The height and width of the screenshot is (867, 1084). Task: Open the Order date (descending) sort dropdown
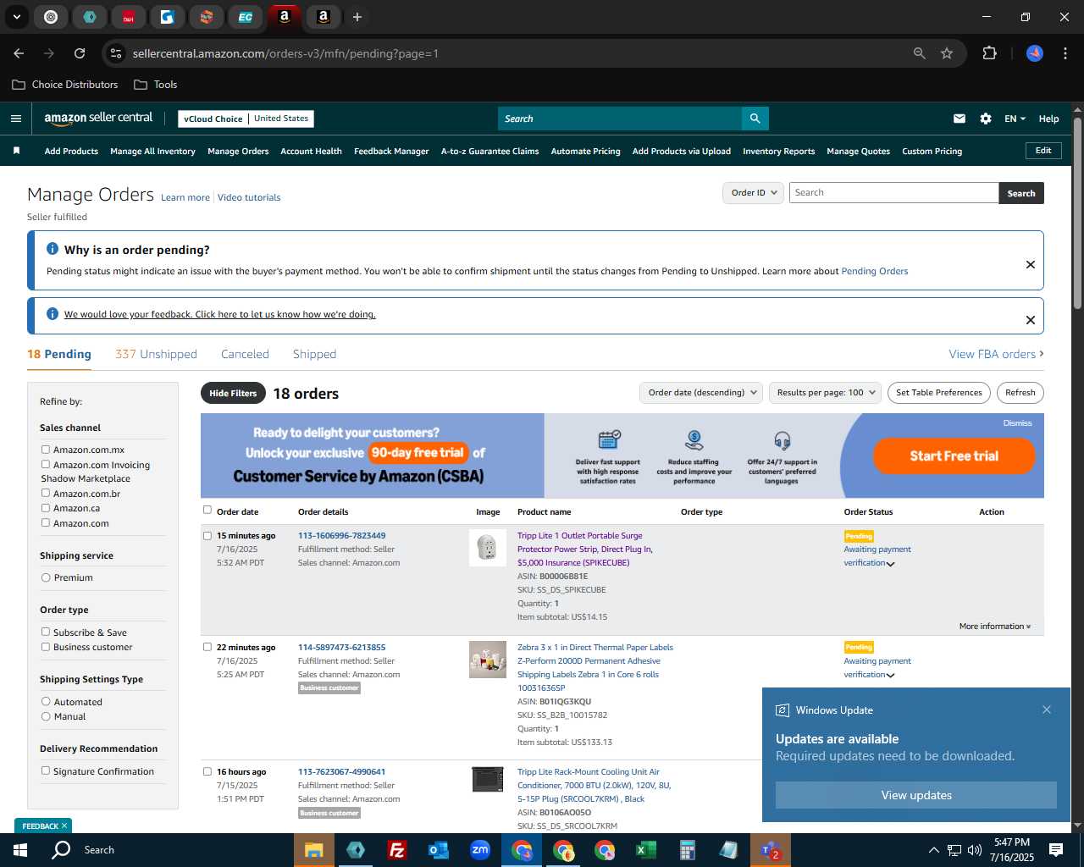701,393
